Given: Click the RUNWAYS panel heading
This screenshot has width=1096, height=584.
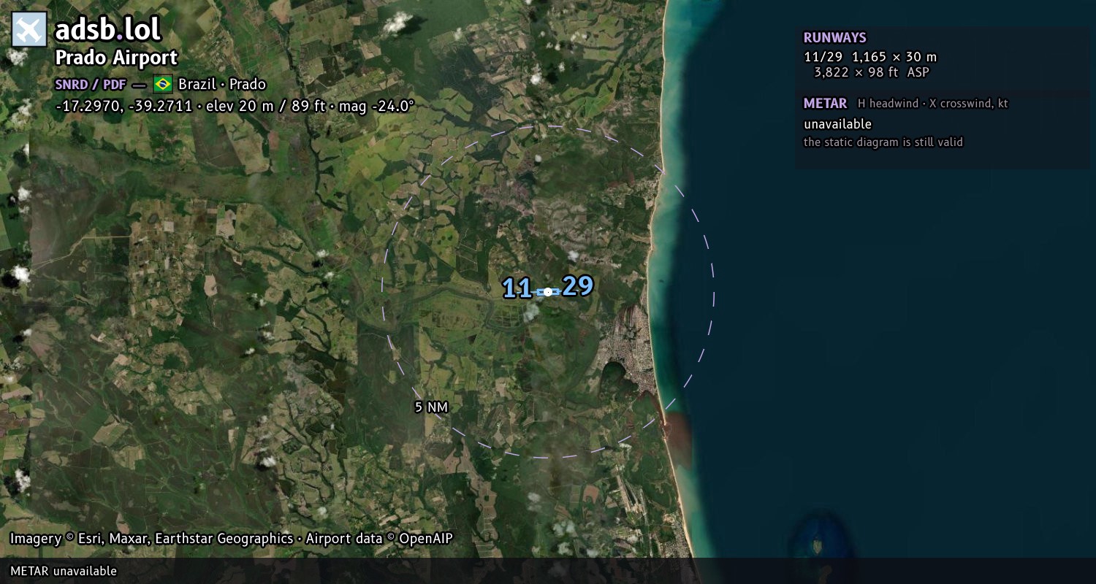Looking at the screenshot, I should tap(834, 38).
